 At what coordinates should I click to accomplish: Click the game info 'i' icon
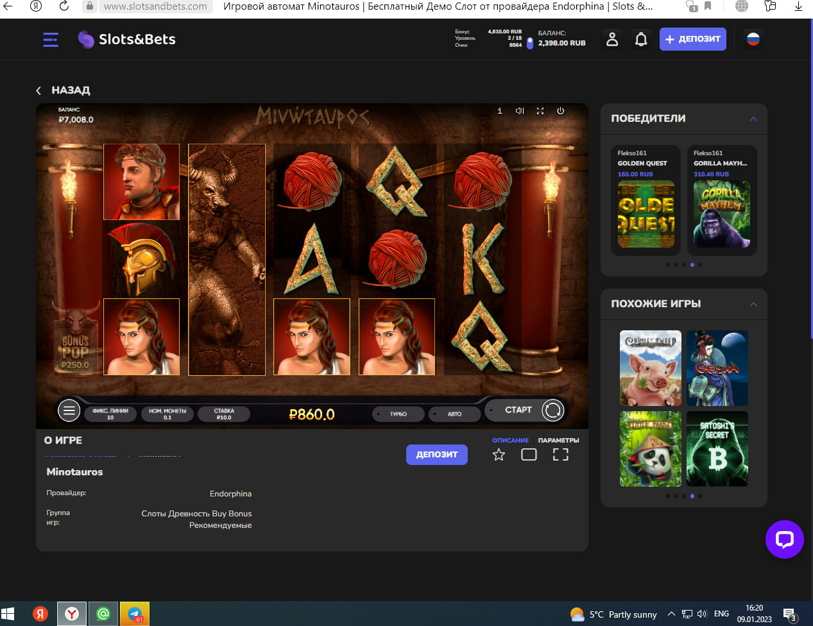tap(500, 111)
